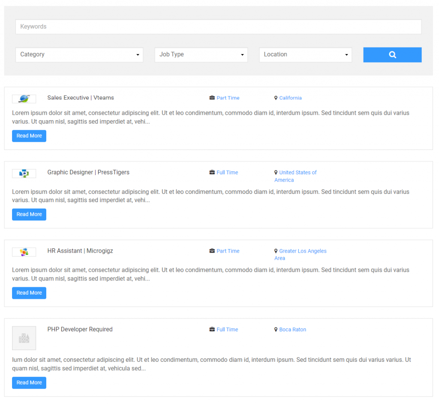Click the Microgigz company logo
This screenshot has width=439, height=405.
[x=24, y=252]
